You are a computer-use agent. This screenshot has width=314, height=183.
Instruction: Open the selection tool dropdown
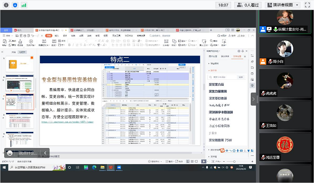click(x=224, y=42)
